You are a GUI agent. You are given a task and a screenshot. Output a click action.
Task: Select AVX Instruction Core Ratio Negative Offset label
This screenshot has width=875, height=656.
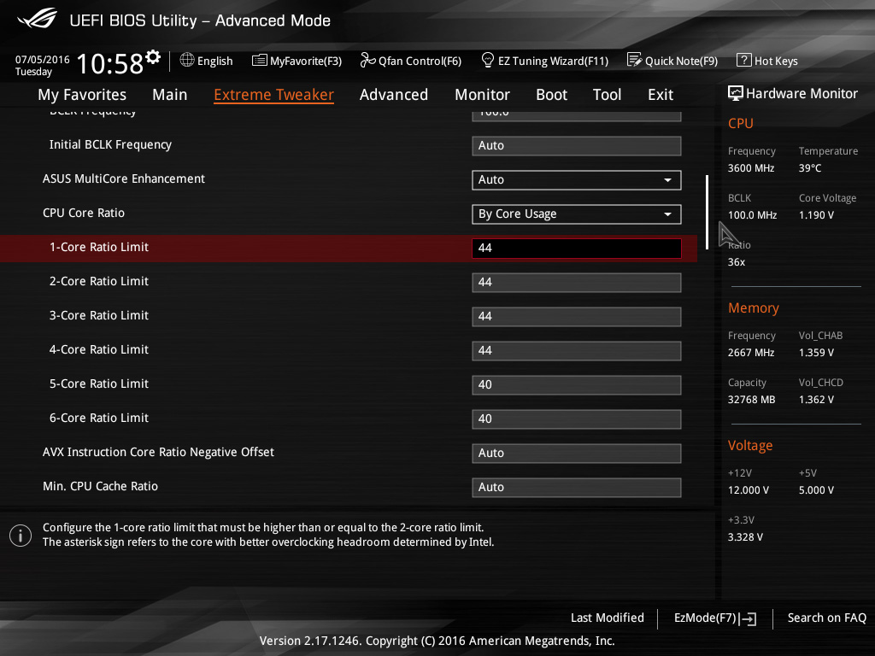(158, 452)
